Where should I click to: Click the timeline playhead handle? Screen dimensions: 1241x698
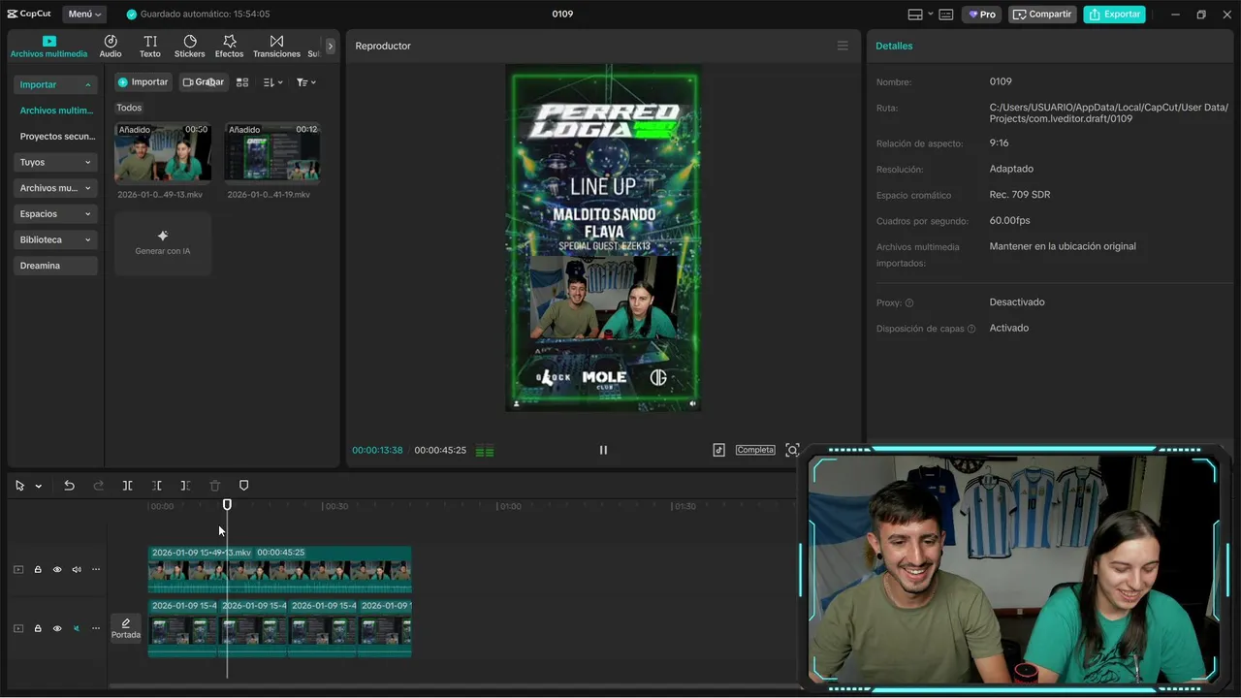point(227,505)
